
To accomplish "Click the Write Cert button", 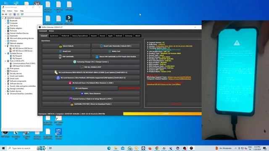I will tap(116, 51).
